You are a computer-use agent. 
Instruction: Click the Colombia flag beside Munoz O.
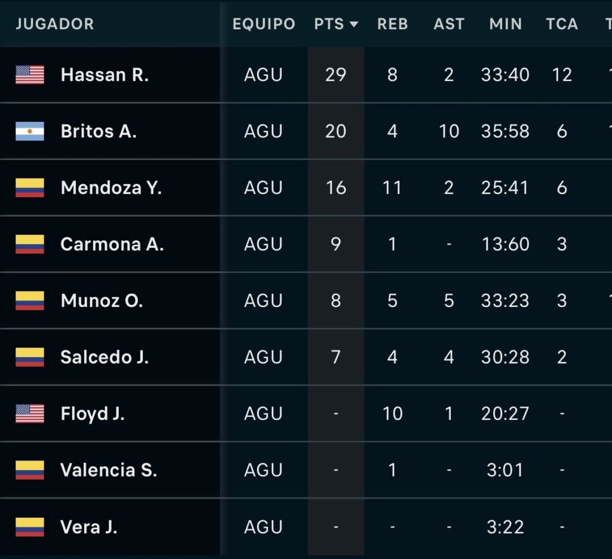tap(30, 300)
